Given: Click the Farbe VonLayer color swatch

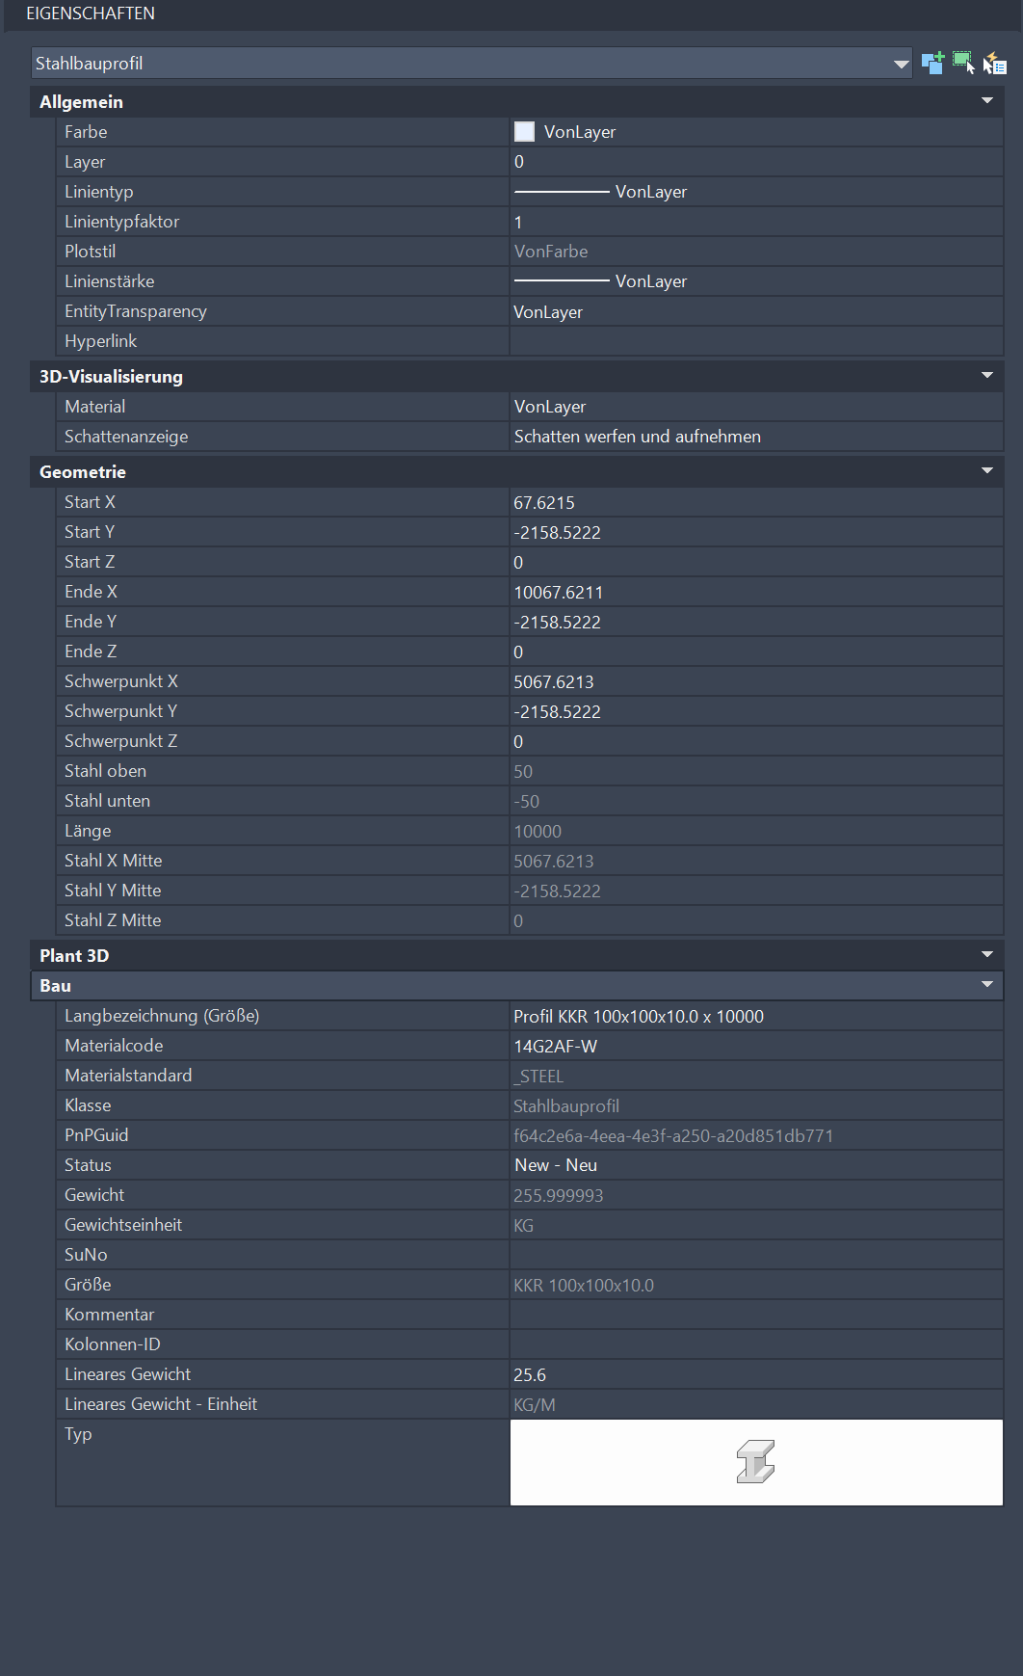Looking at the screenshot, I should pyautogui.click(x=525, y=132).
